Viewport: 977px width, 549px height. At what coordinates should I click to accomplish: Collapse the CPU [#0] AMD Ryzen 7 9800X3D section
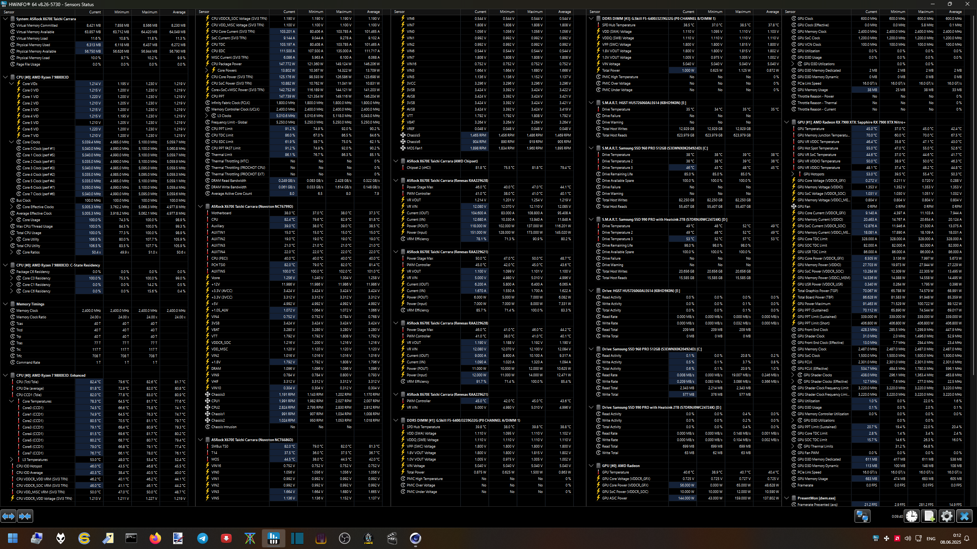5,77
